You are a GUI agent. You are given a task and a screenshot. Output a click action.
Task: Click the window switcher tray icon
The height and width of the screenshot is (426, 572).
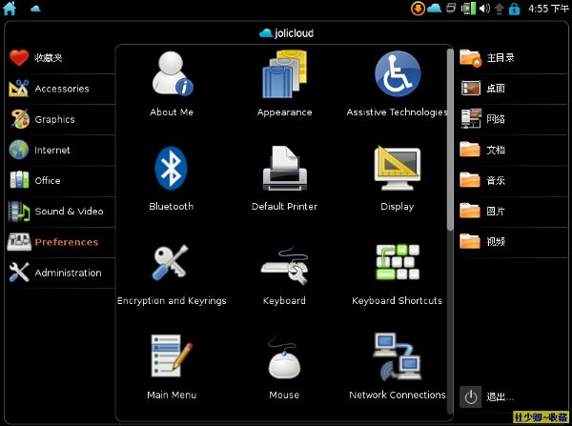point(451,8)
